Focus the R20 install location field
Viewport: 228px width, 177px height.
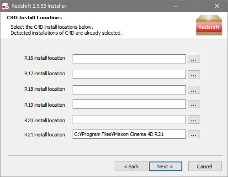pos(129,120)
